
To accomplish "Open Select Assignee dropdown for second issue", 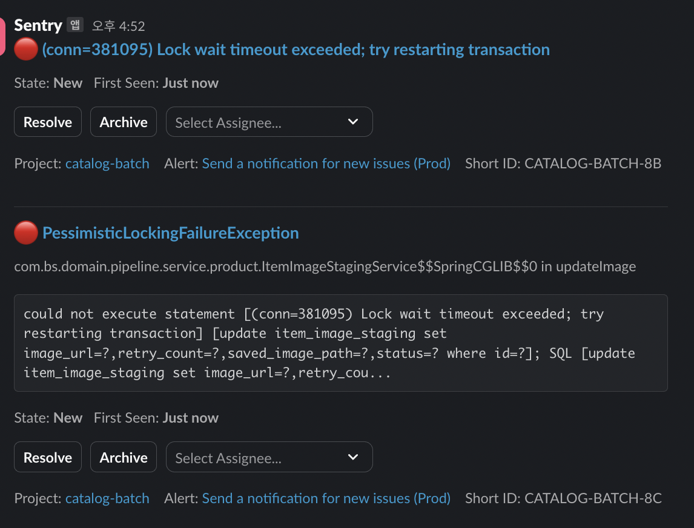I will pos(269,457).
